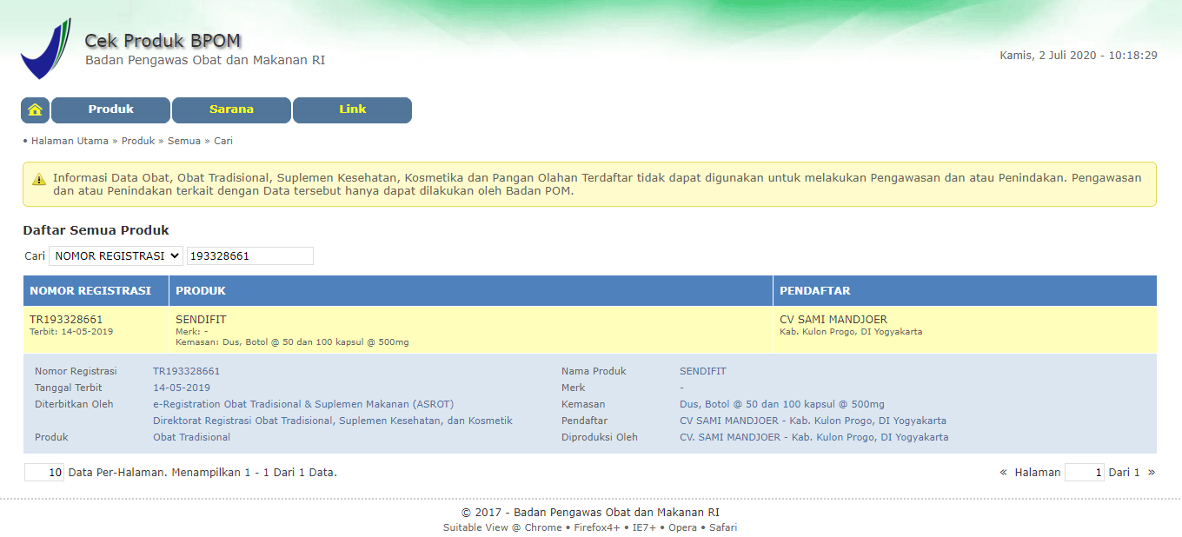Click the footer copyright text
Viewport: 1182px width, 537px height.
pyautogui.click(x=590, y=513)
